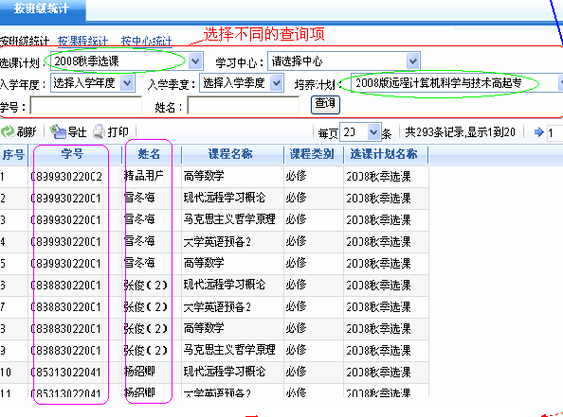This screenshot has height=417, width=563.
Task: Click the 学号 input field
Action: click(x=86, y=106)
